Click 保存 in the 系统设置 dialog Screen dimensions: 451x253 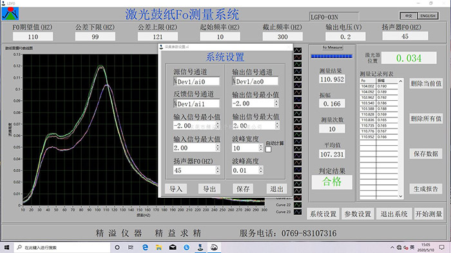pyautogui.click(x=243, y=189)
